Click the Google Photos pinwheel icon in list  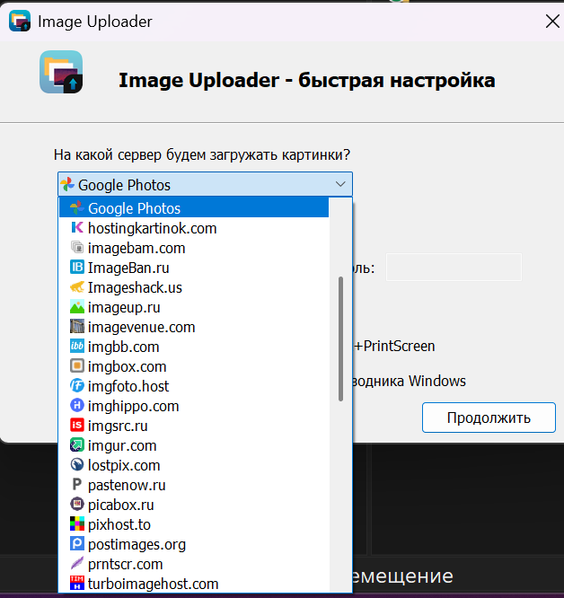(76, 208)
